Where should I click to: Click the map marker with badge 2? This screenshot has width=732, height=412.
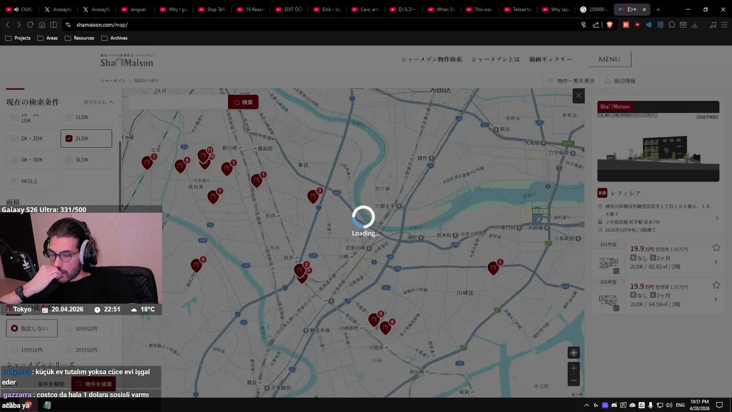tap(300, 270)
